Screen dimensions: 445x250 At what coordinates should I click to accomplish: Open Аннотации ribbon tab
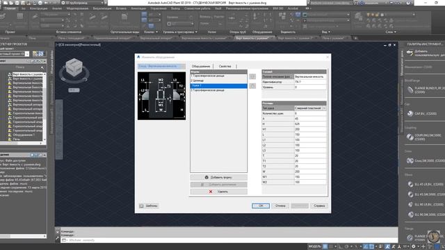point(138,8)
